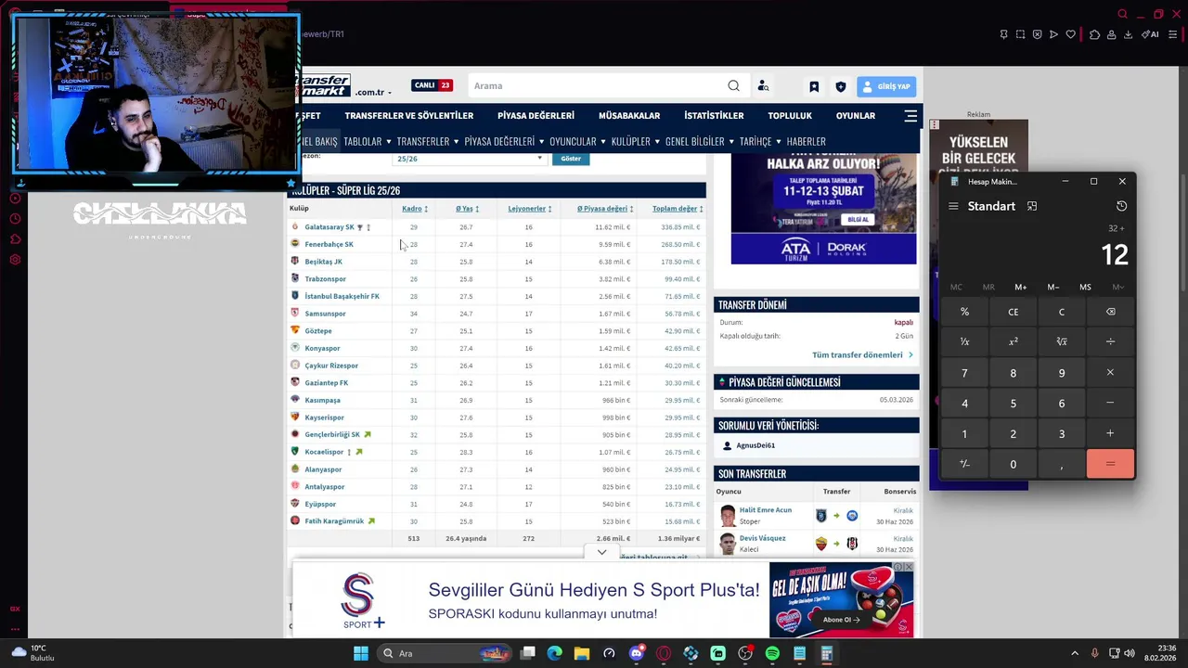Open the ad blocker shield icon in browser toolbar

(1037, 34)
